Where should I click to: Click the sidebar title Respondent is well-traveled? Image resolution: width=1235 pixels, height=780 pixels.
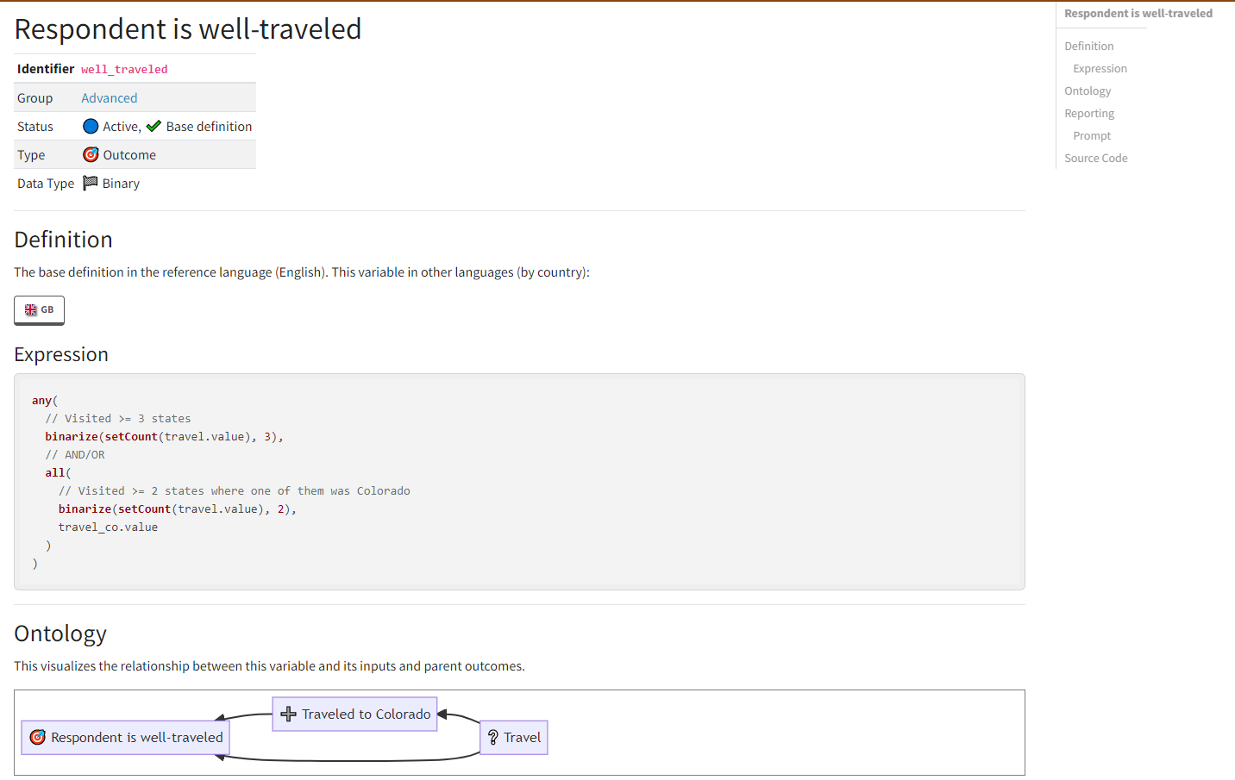click(1138, 14)
